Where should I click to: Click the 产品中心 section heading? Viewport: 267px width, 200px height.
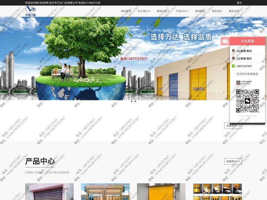40,161
